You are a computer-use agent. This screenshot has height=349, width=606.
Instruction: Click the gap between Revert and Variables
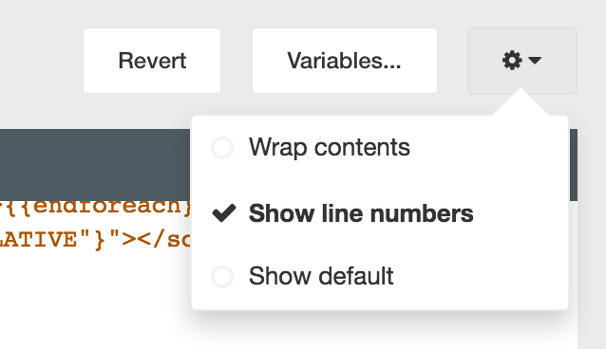click(237, 61)
